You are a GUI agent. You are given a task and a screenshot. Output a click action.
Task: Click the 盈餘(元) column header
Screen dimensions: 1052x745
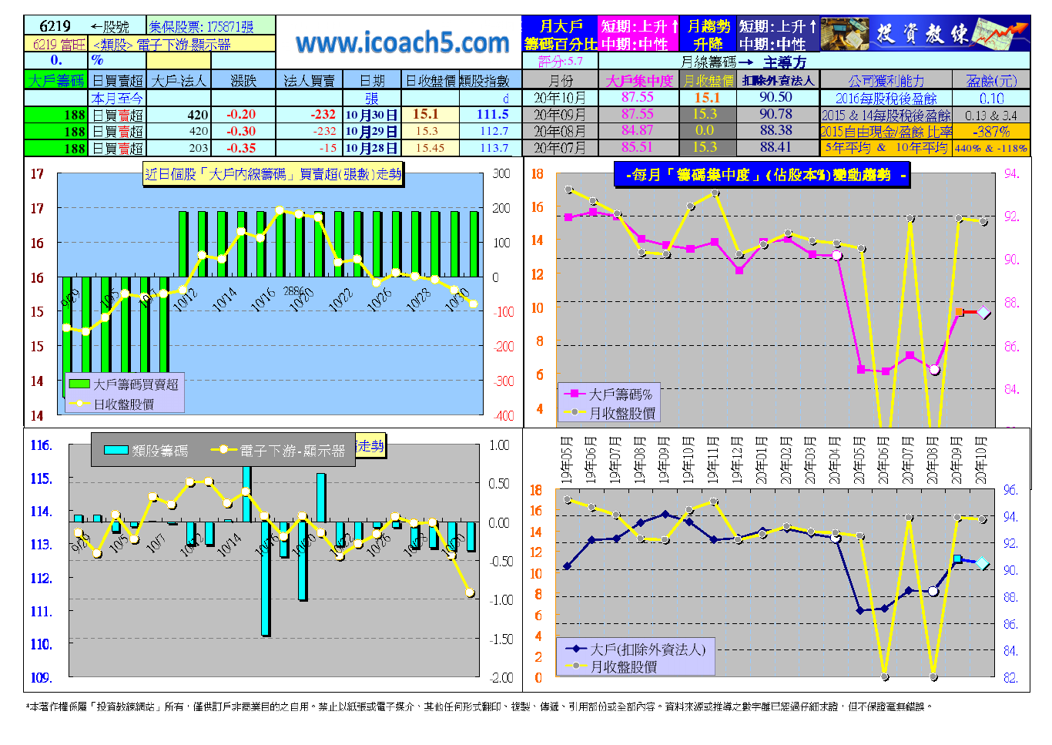[991, 80]
